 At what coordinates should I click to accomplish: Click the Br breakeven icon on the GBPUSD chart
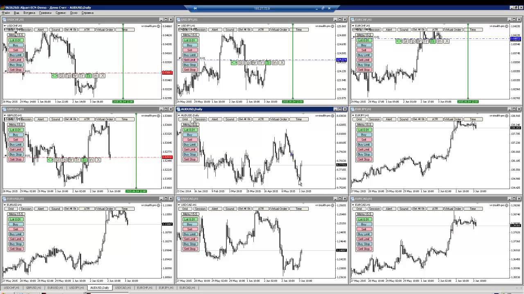coord(70,160)
